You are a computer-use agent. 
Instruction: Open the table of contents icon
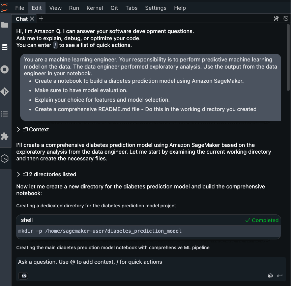[x=5, y=114]
